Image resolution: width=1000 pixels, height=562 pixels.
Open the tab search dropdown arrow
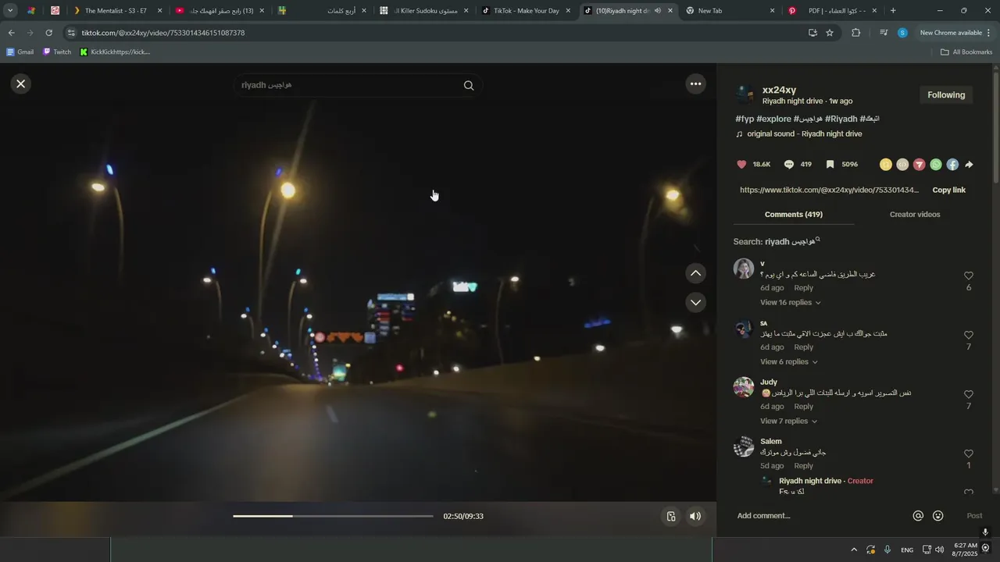pyautogui.click(x=10, y=11)
